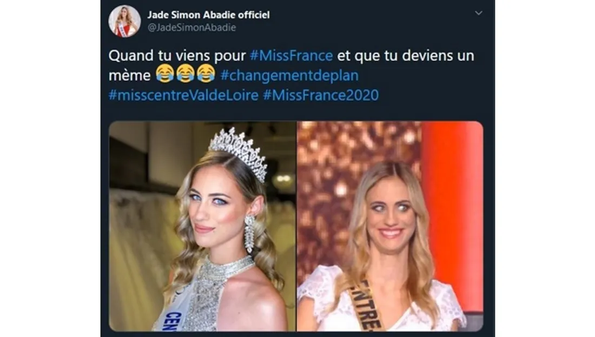The image size is (595, 337).
Task: Click the middle laughing-crying emoji
Action: [x=185, y=74]
